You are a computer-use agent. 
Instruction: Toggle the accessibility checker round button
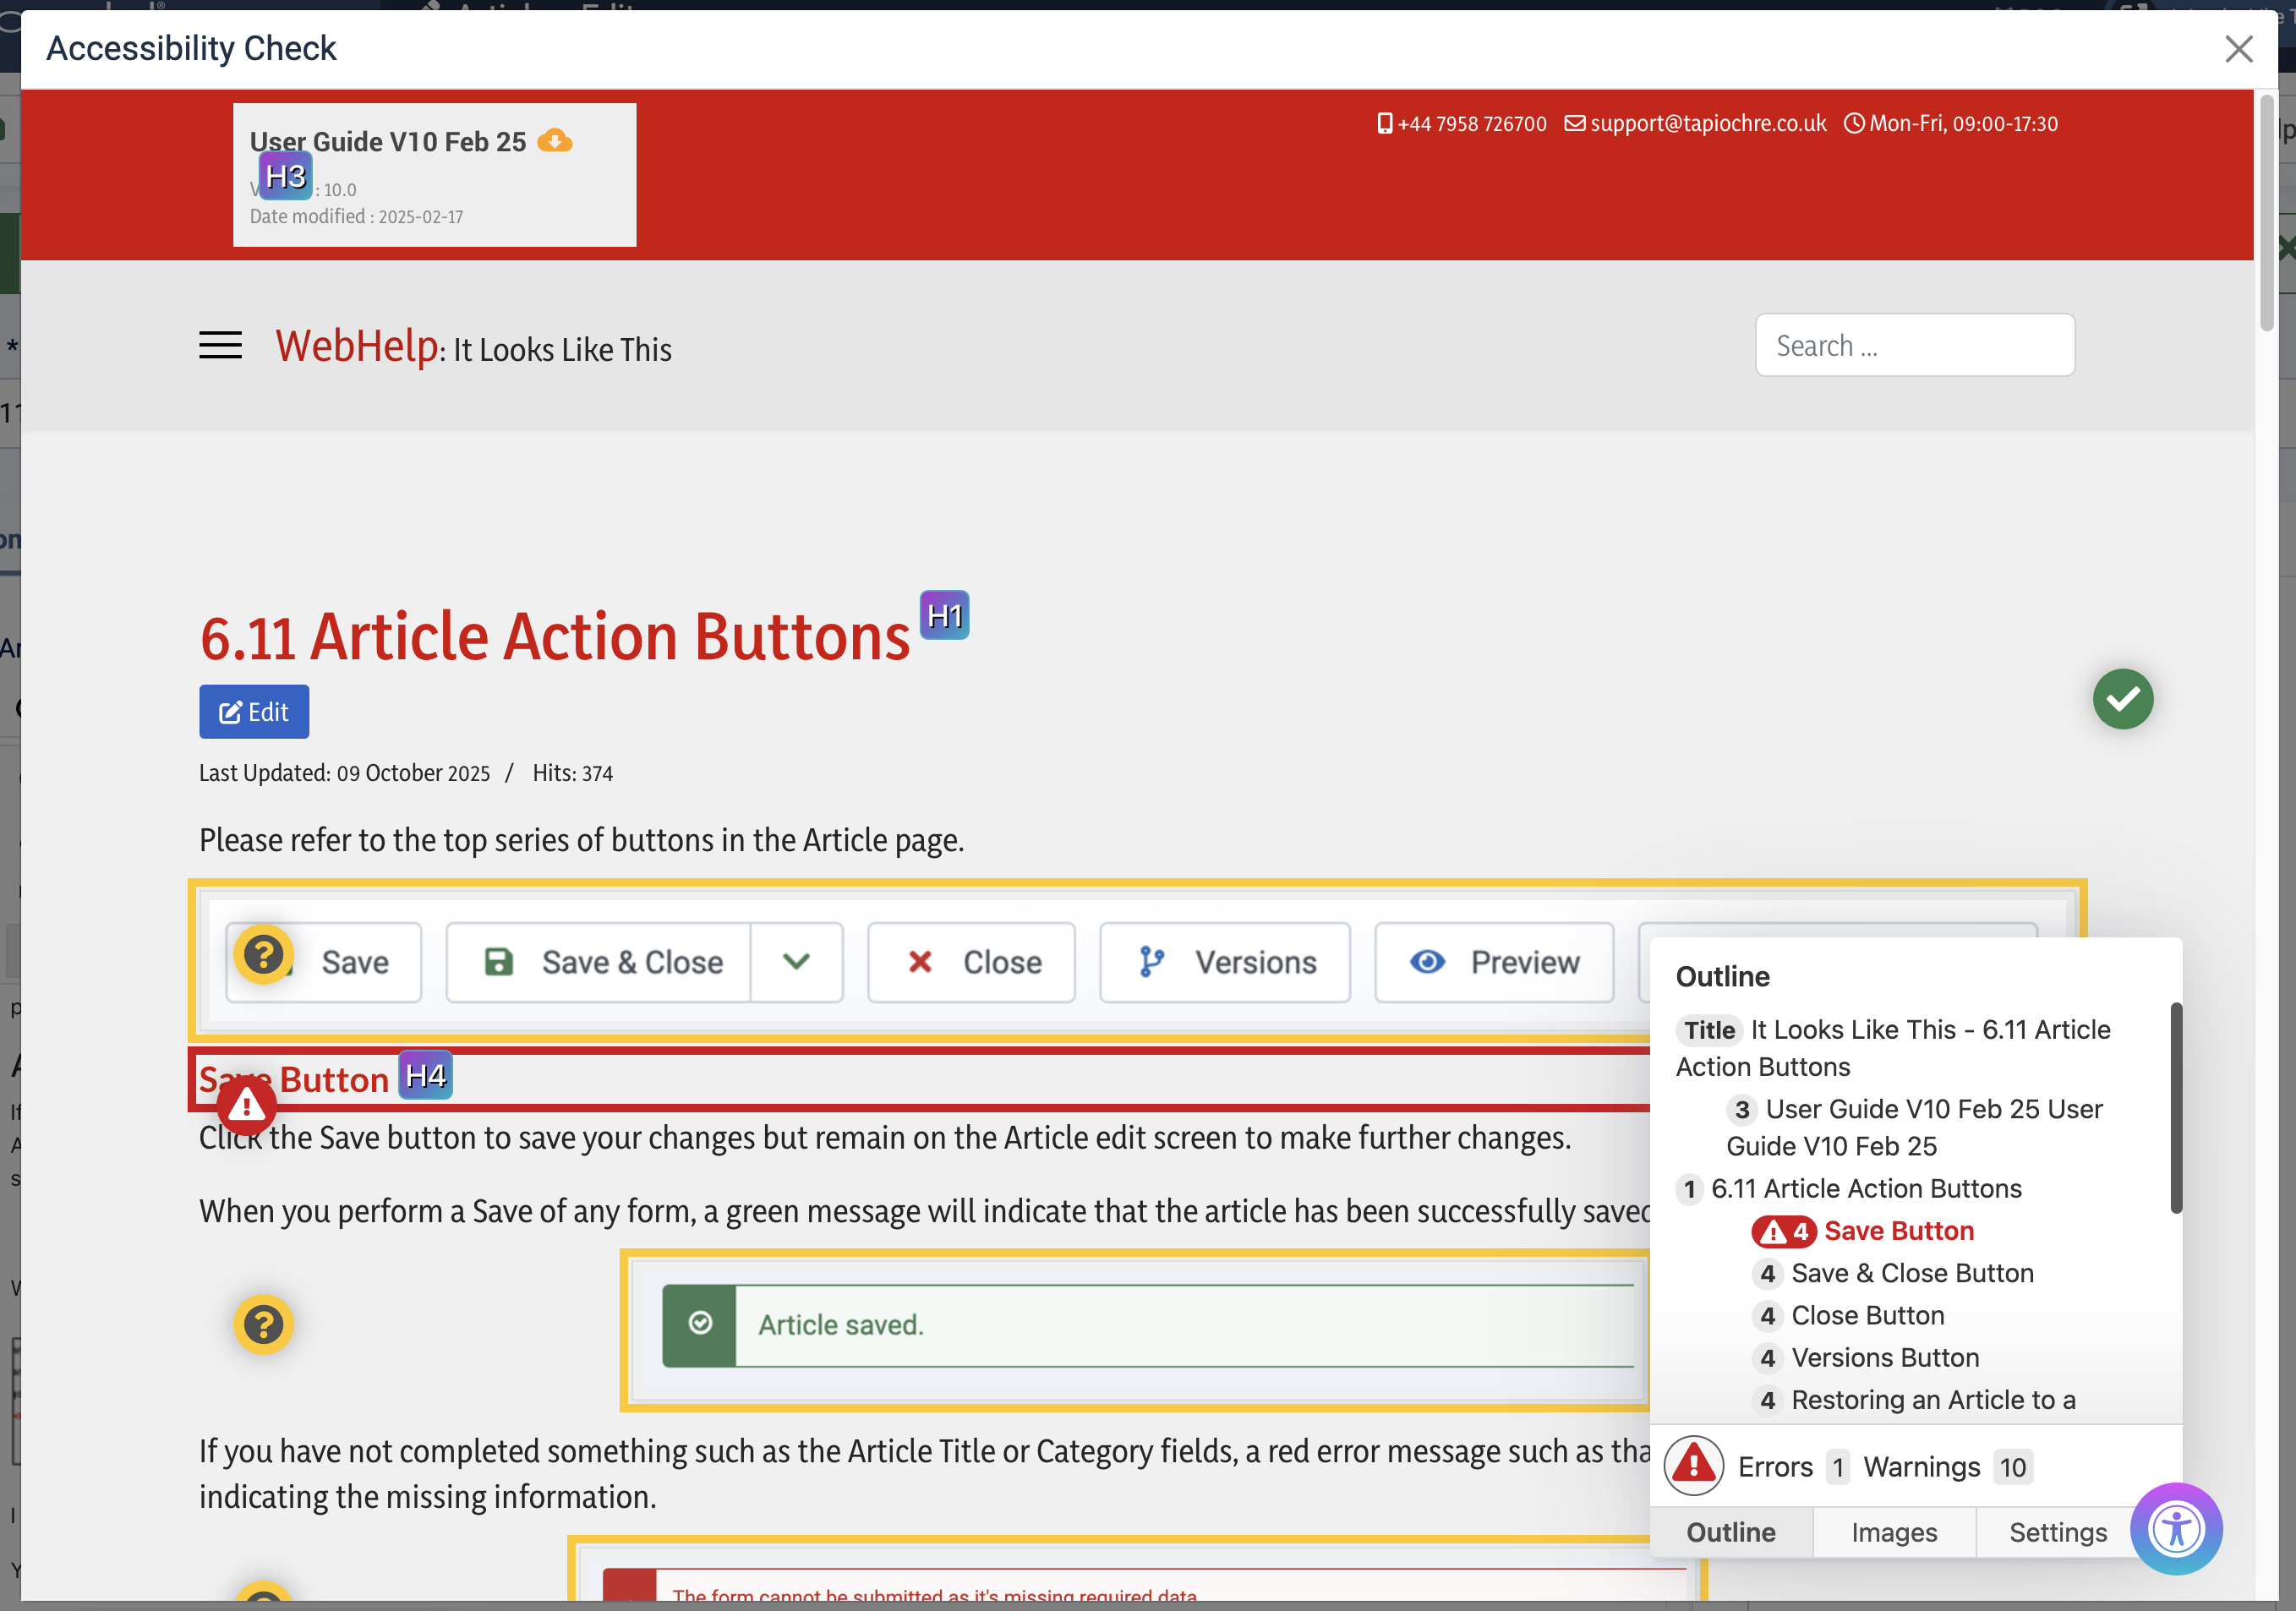click(x=2176, y=1529)
